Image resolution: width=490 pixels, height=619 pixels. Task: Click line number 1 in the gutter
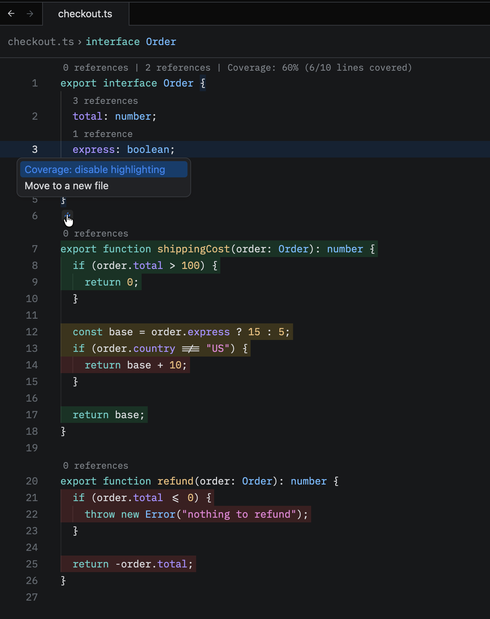point(35,83)
